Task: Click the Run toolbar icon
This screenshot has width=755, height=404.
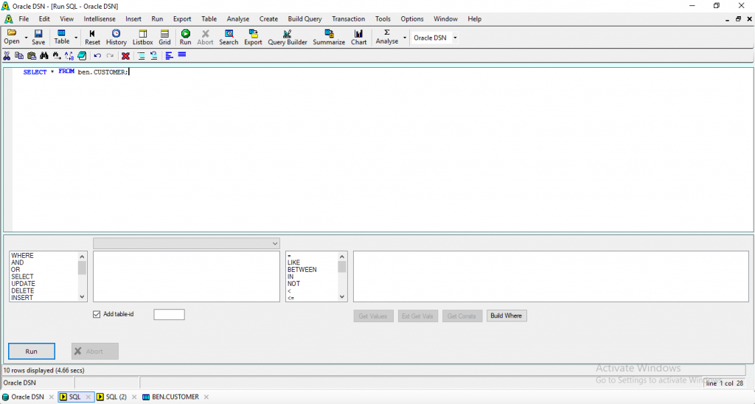Action: click(x=185, y=37)
